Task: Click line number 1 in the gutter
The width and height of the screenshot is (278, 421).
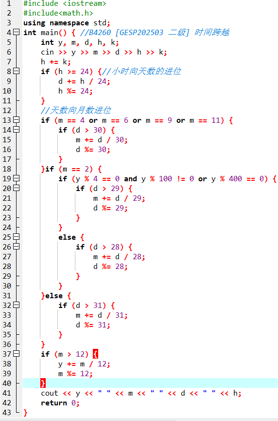Action: (x=9, y=3)
